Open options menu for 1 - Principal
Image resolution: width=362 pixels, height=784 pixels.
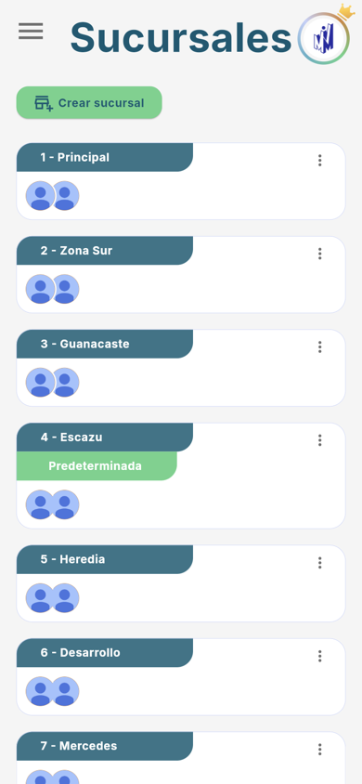point(319,161)
